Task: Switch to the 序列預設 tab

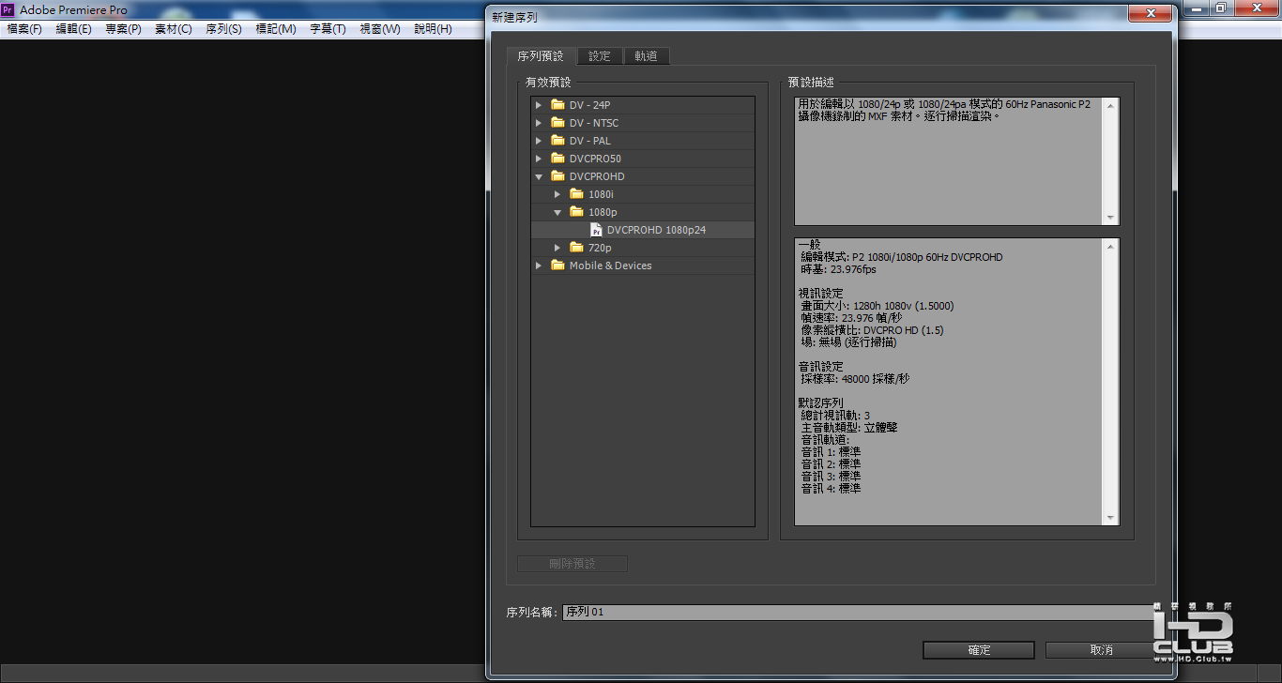Action: 541,56
